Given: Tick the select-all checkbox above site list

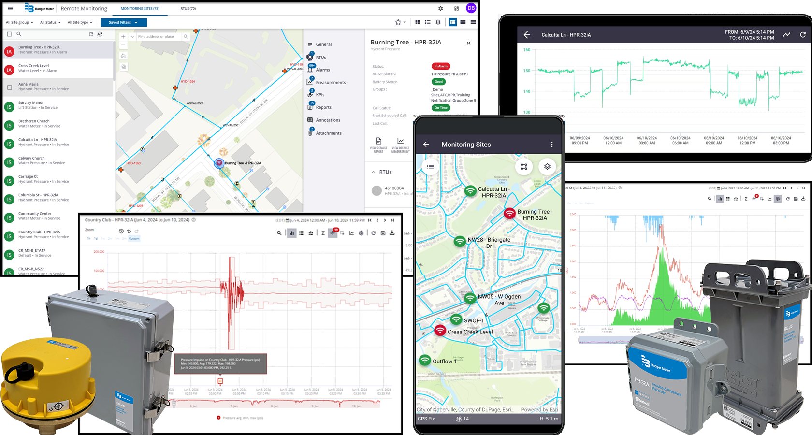Looking at the screenshot, I should [x=9, y=34].
